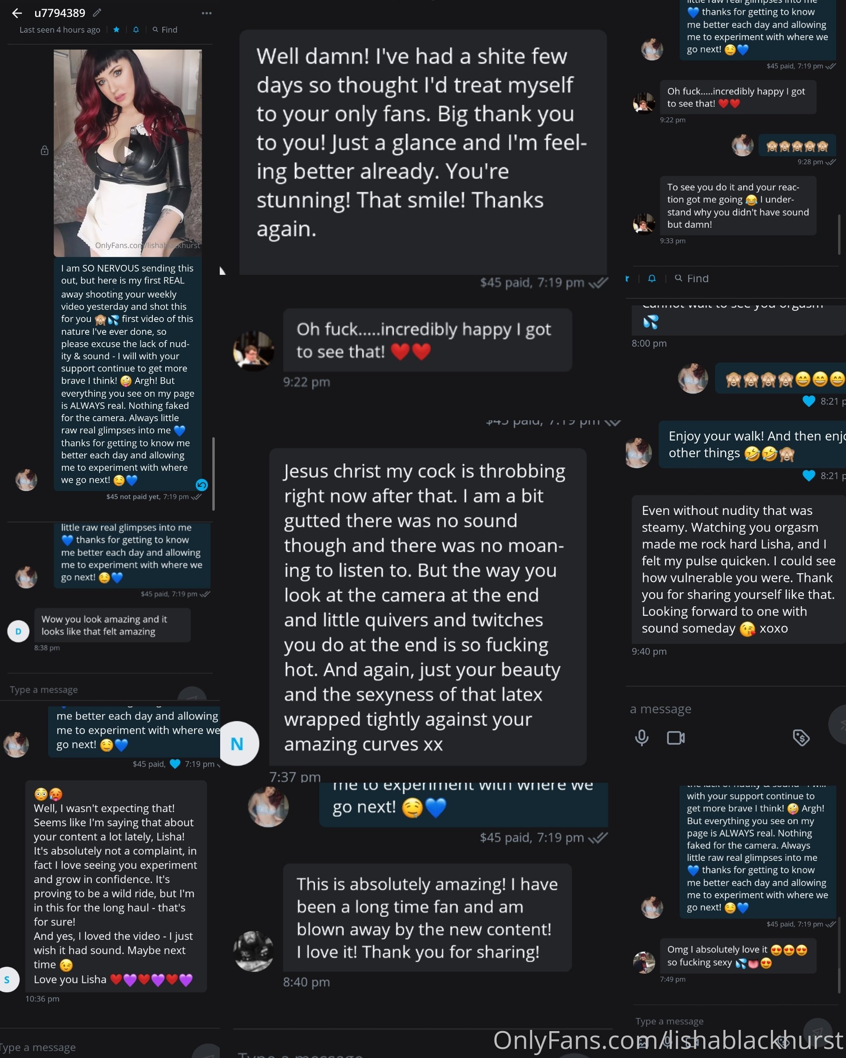This screenshot has width=846, height=1058.
Task: Click the price tag icon
Action: click(x=801, y=738)
